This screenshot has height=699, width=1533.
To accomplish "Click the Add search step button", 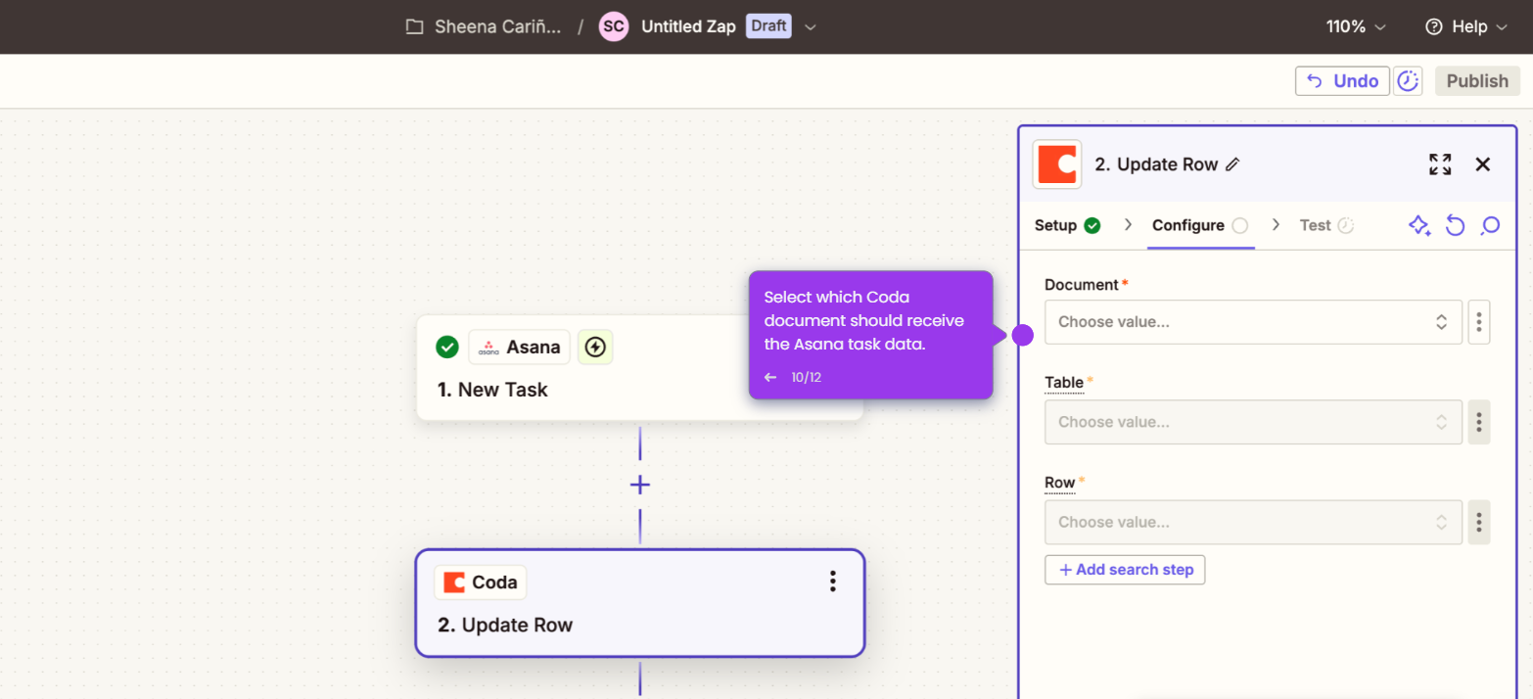I will click(x=1125, y=570).
